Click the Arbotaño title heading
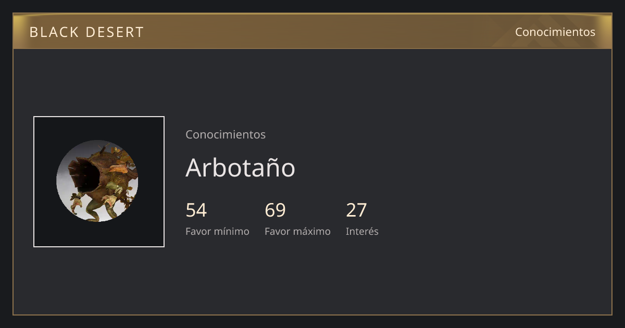625x328 pixels. pyautogui.click(x=240, y=168)
